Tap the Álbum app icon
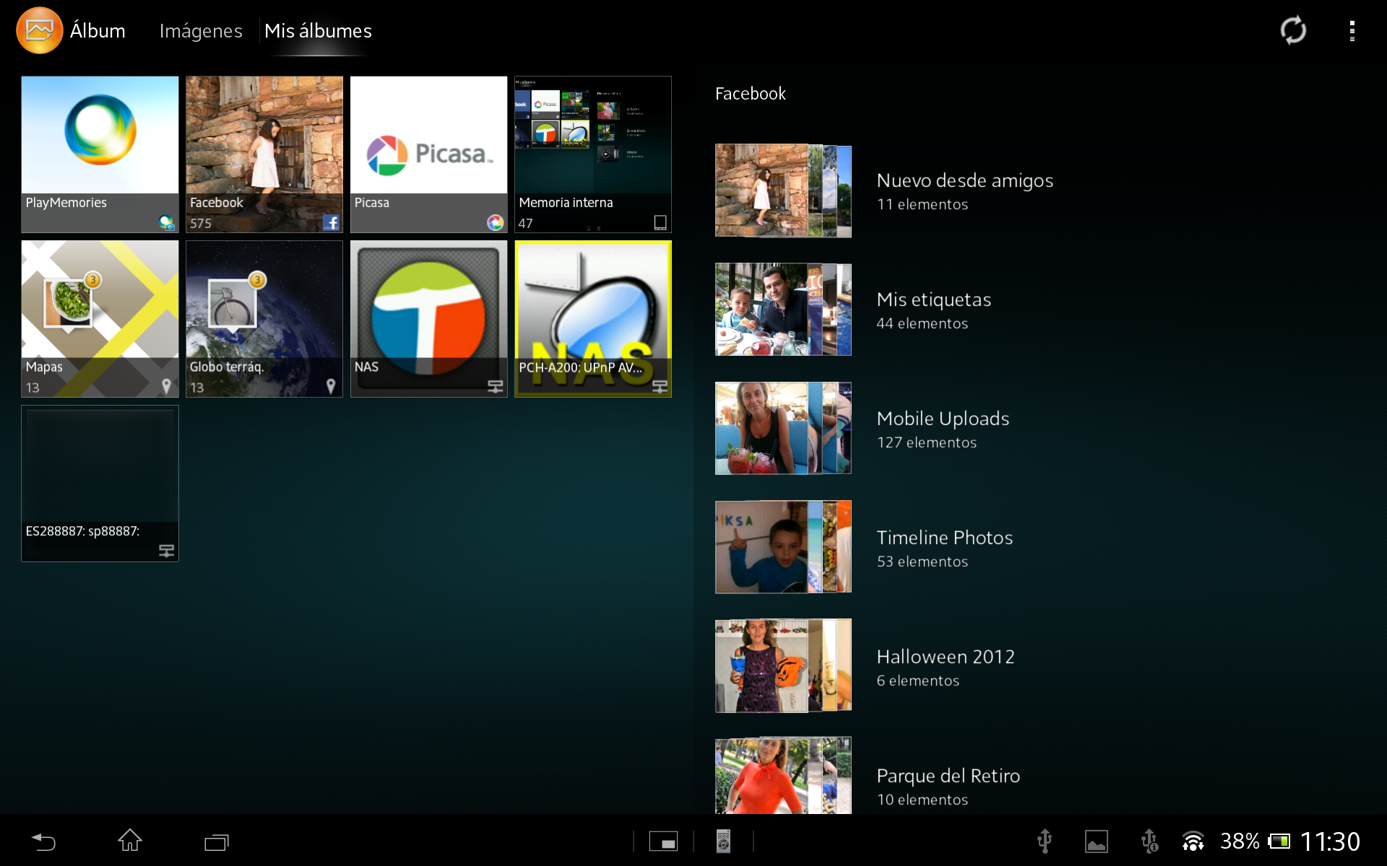This screenshot has height=866, width=1387. coord(39,30)
